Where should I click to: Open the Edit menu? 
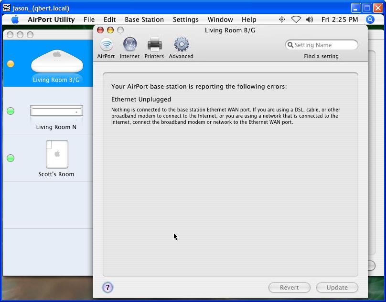109,20
